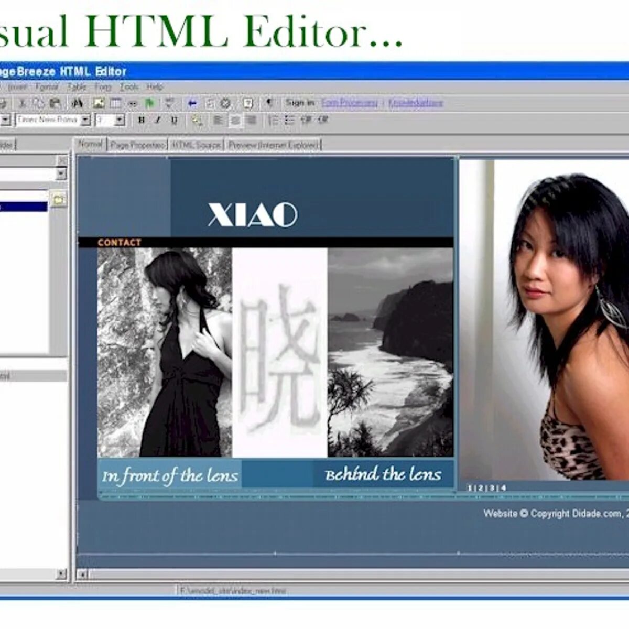Insert a hyperlink with chain icon

coord(133,103)
